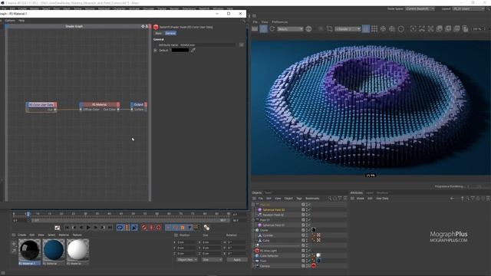
Task: Toggle the Cloner enable checkmark
Action: (308, 230)
